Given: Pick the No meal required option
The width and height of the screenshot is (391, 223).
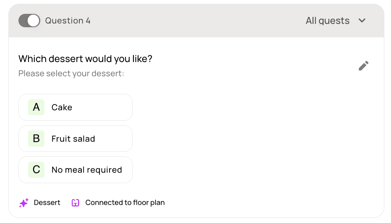Looking at the screenshot, I should [76, 170].
